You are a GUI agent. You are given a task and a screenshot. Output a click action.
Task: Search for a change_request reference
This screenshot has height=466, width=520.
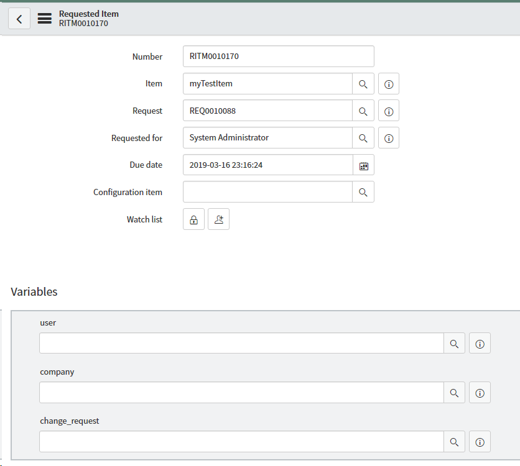454,441
